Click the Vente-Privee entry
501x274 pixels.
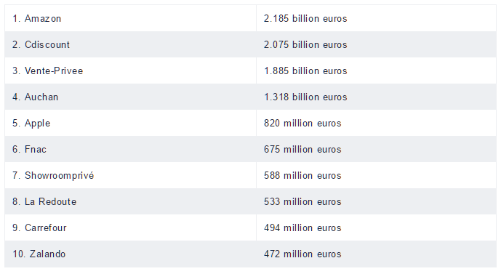(130, 70)
